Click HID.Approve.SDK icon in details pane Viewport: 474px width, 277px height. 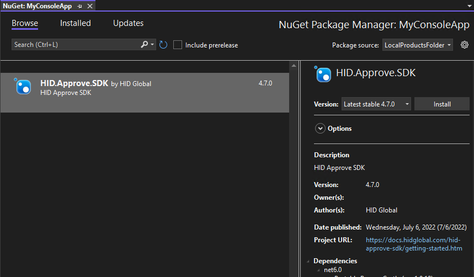coord(323,74)
